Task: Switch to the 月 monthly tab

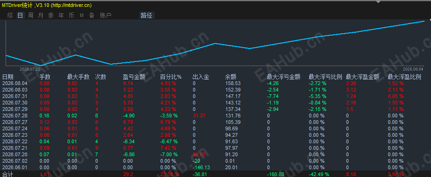Action: 41,16
